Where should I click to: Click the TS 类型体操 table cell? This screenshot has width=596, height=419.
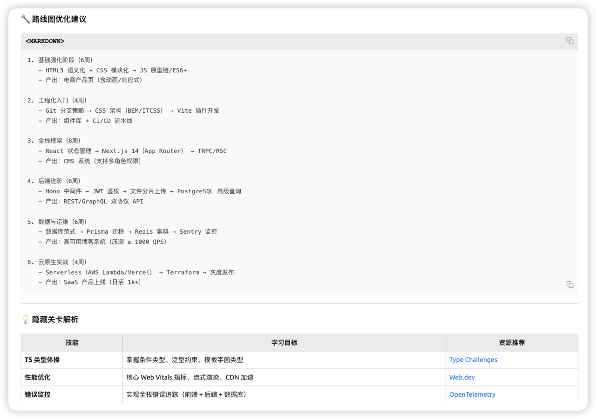42,360
